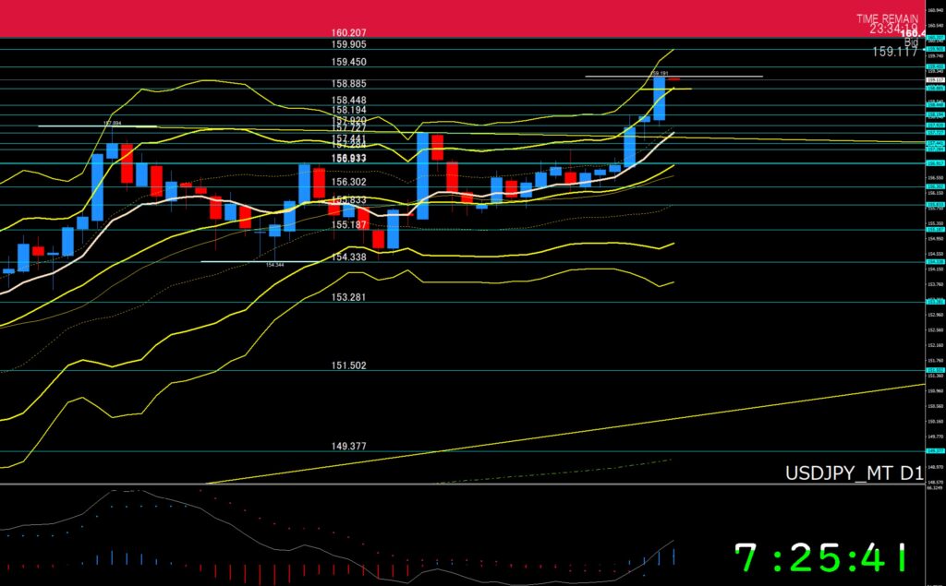Click the 154.344 swing low marker
946x586 pixels.
tap(274, 265)
